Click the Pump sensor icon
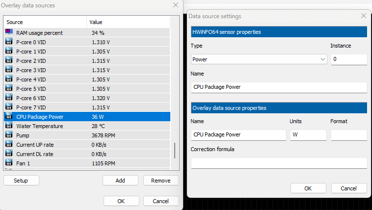372x210 pixels. point(9,135)
